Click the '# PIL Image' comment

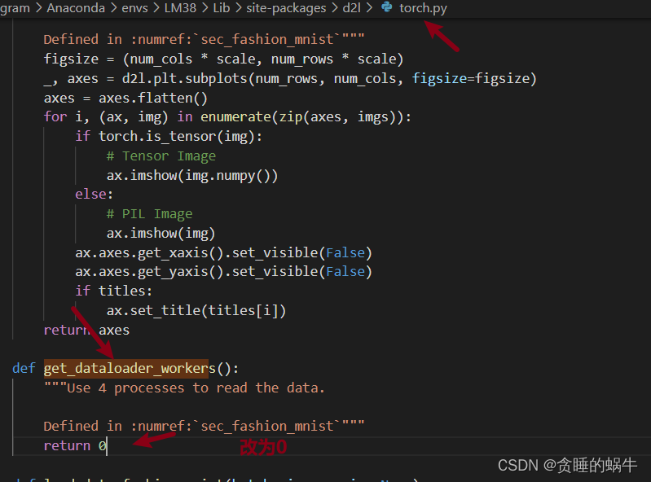(149, 213)
